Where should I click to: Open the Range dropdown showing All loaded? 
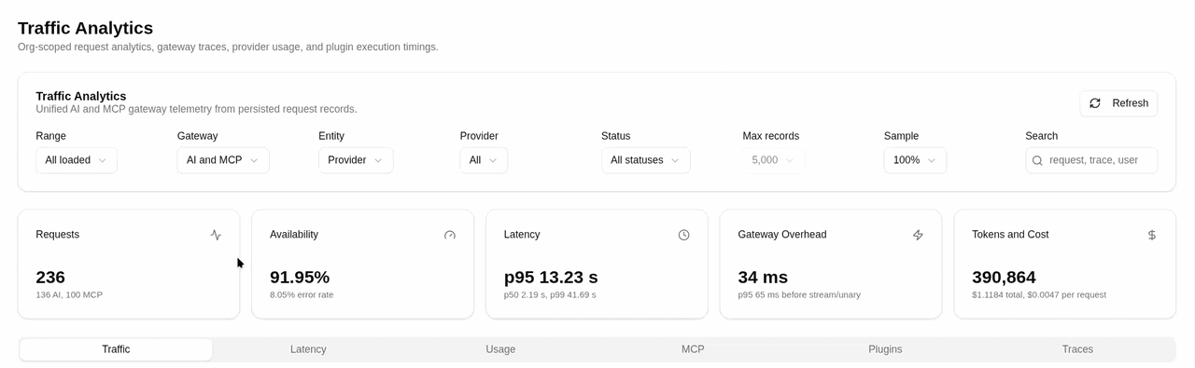tap(77, 160)
